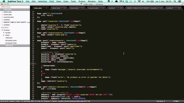
Task: Click the Adobe 8 menu bar icon
Action: [122, 1]
